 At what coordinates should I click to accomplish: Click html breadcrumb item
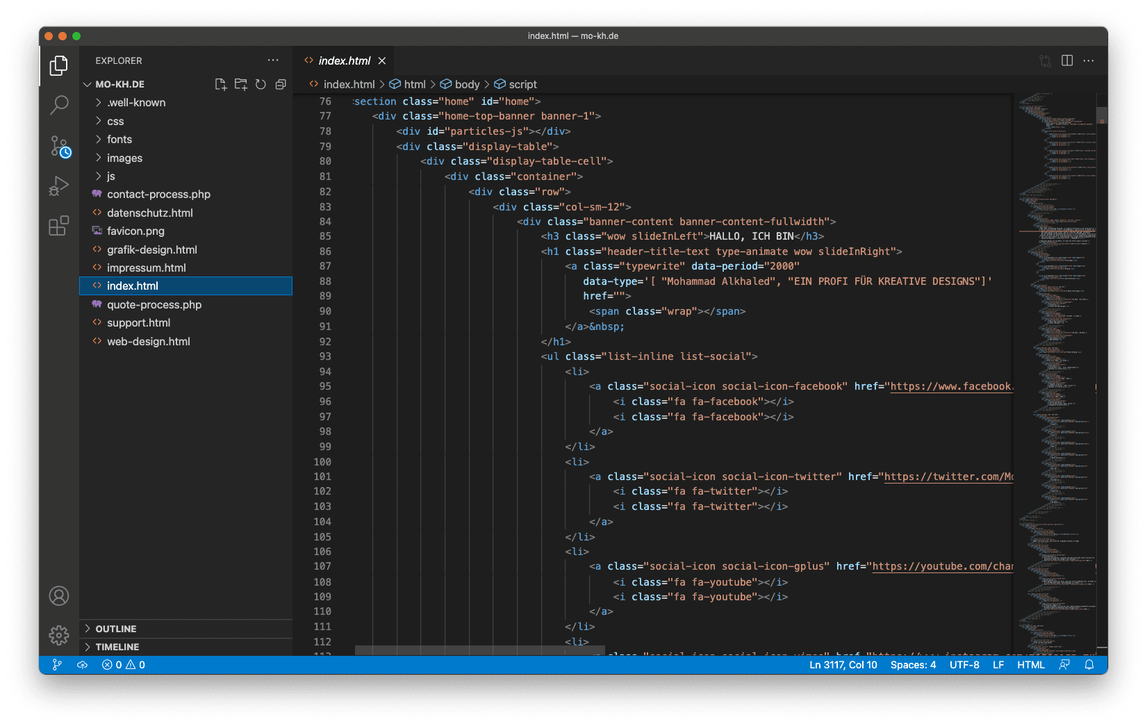408,84
